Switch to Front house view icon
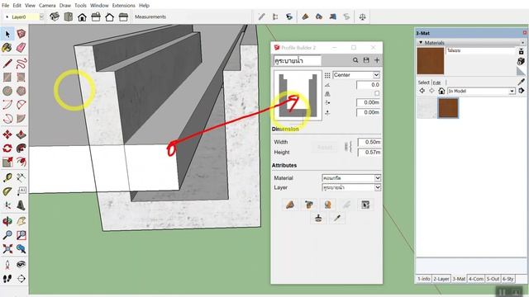Viewport: 529px width, 297px height. [x=82, y=16]
